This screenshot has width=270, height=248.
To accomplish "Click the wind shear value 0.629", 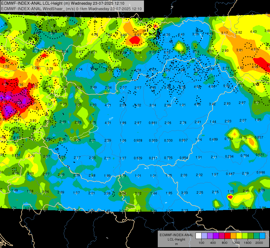I will (138, 158).
